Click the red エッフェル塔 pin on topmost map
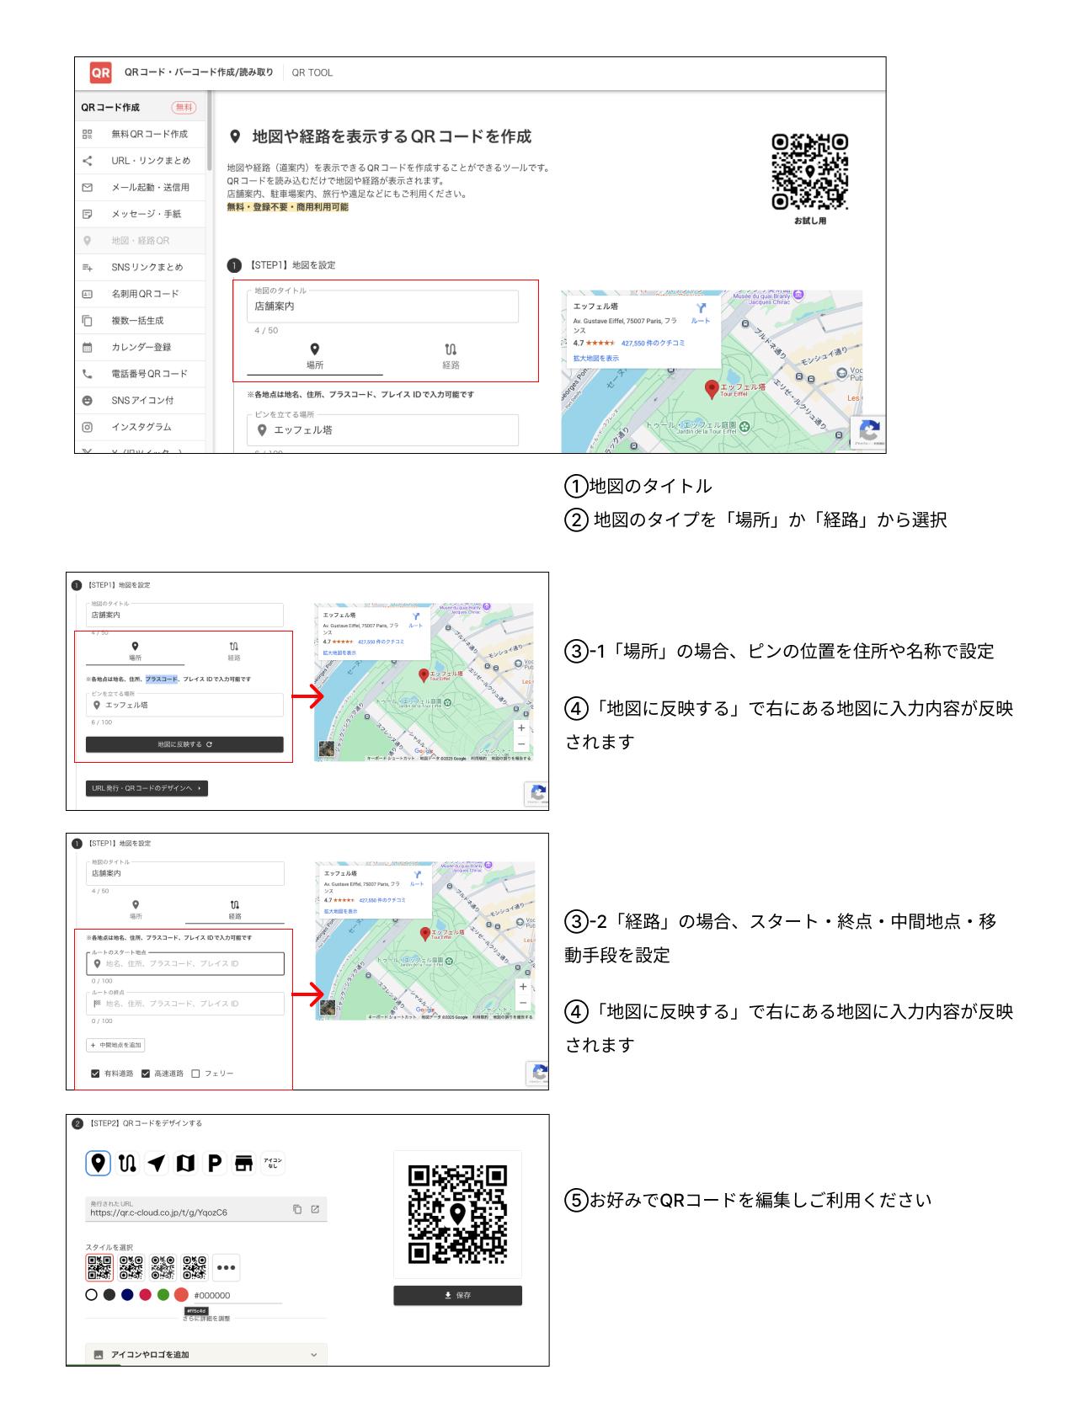The width and height of the screenshot is (1078, 1423). coord(712,389)
